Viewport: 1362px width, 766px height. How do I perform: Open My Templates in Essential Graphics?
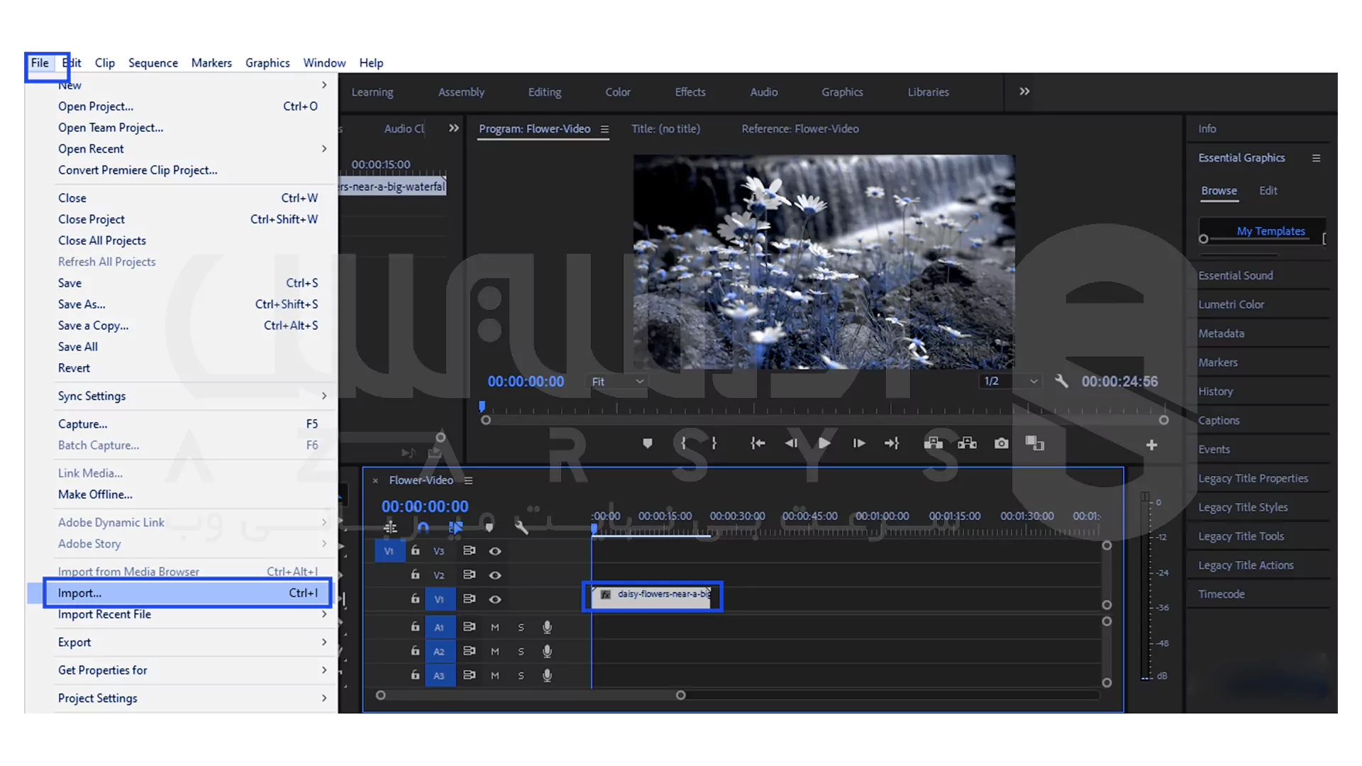(x=1270, y=231)
